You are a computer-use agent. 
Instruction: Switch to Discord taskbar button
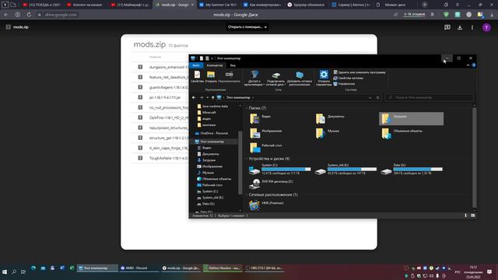139,268
